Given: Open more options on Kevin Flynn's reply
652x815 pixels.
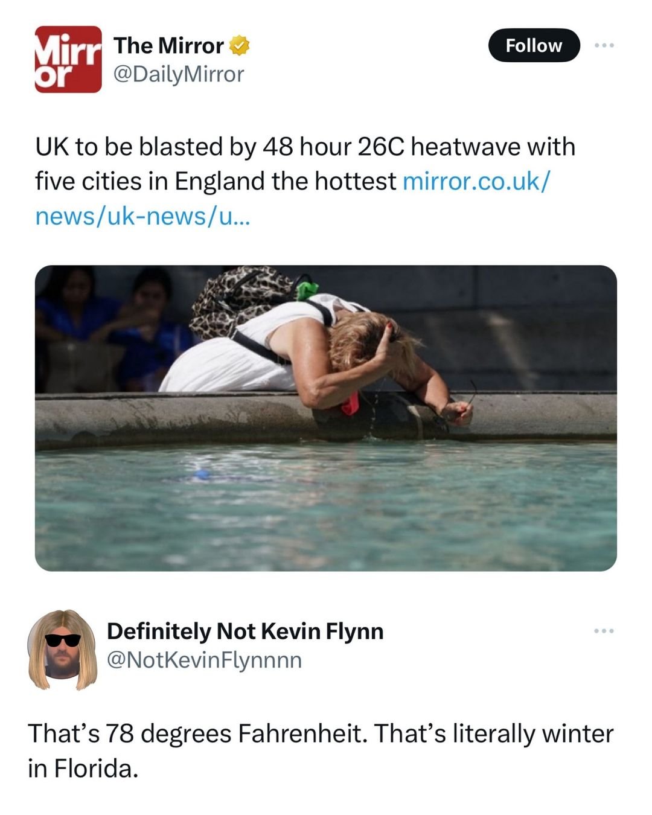Looking at the screenshot, I should point(603,631).
